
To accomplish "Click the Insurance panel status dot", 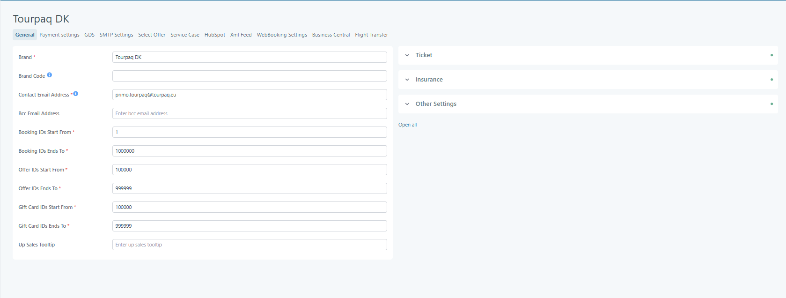I will (x=771, y=80).
